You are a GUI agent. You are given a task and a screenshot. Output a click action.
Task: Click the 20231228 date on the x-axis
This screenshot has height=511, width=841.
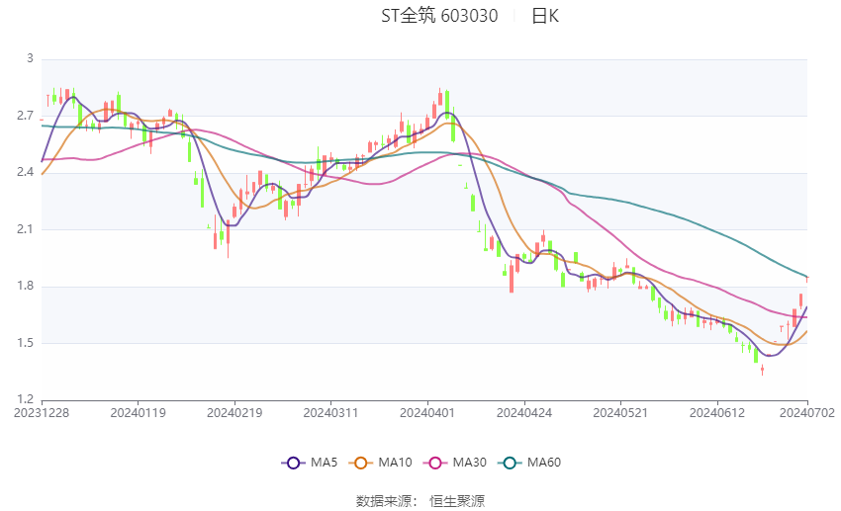click(42, 412)
